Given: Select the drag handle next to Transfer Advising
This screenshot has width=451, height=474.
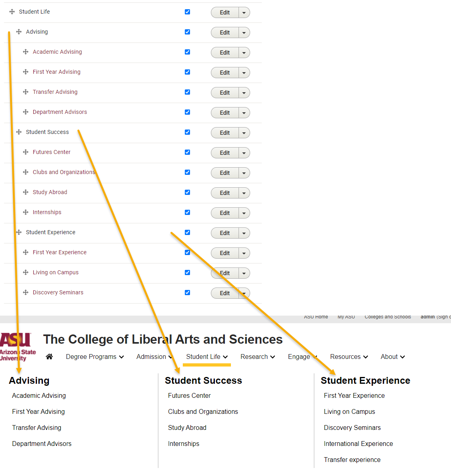Looking at the screenshot, I should [x=26, y=92].
